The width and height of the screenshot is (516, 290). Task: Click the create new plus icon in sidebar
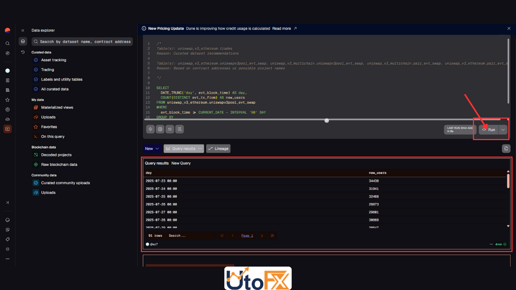(8, 129)
